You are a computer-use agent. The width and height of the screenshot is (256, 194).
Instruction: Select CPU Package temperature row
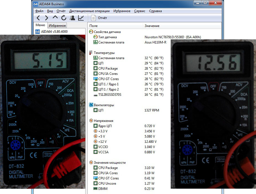click(128, 68)
